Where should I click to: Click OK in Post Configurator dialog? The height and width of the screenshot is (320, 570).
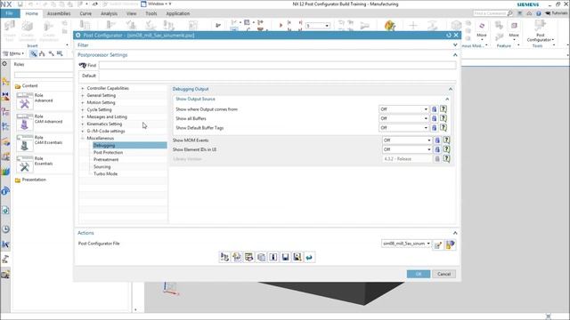pos(419,274)
